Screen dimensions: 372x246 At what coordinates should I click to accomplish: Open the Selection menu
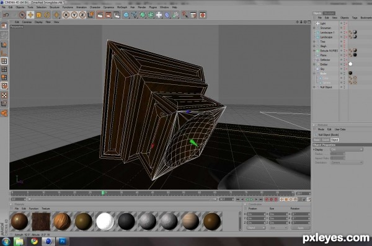(x=42, y=7)
